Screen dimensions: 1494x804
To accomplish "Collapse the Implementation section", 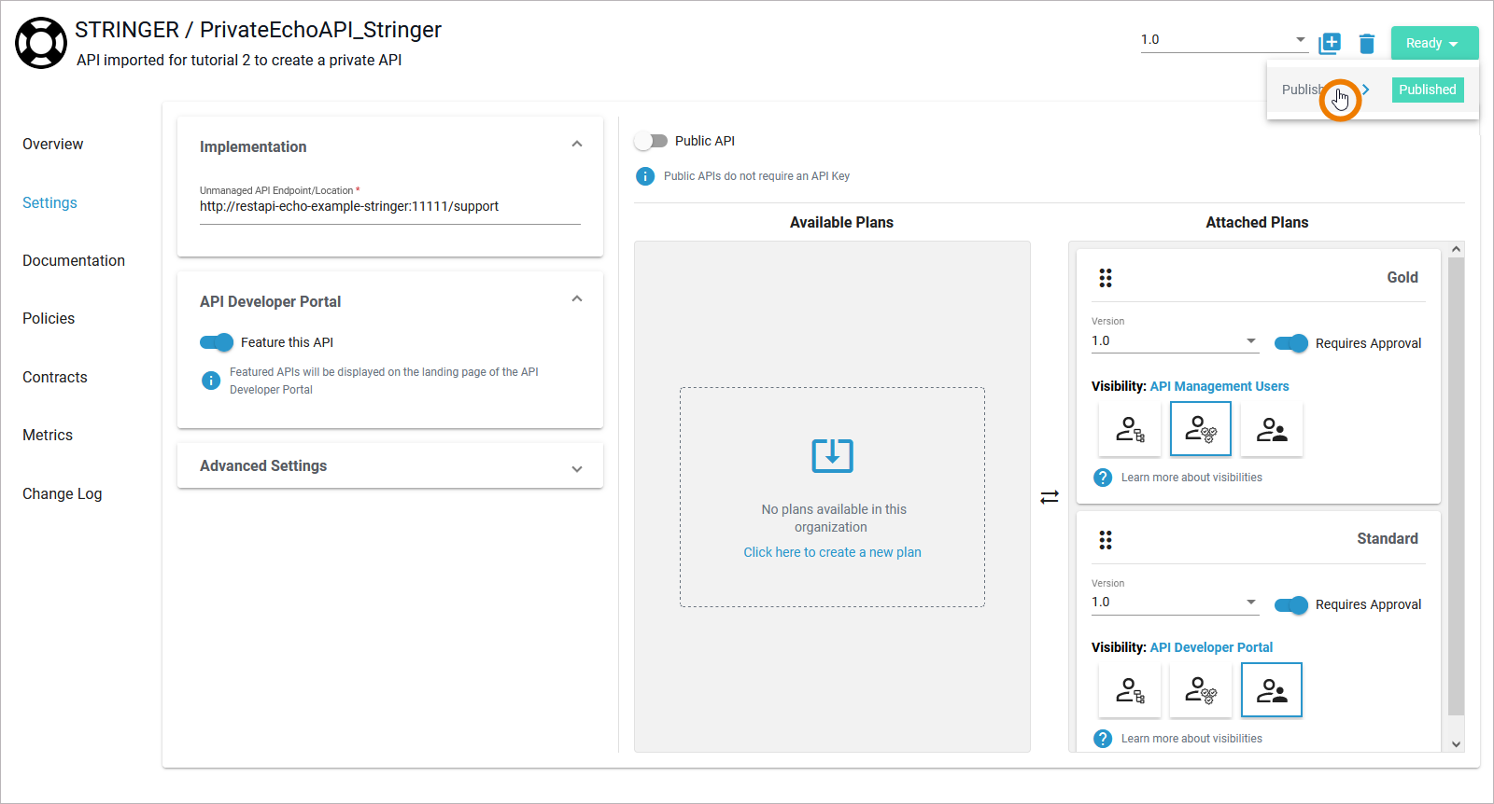I will click(576, 145).
